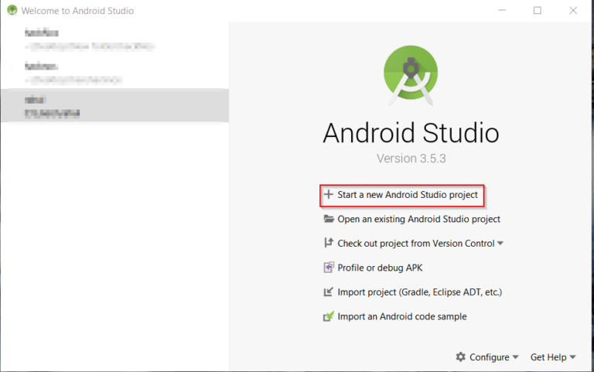Select Import an Android code sample
Screen dimensions: 594x372
402,316
